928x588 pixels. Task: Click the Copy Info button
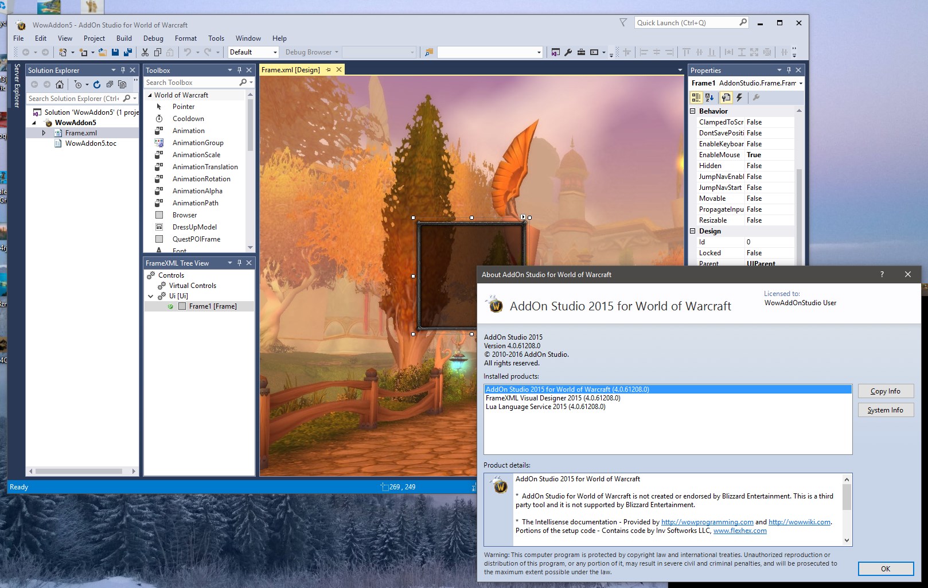pyautogui.click(x=886, y=391)
